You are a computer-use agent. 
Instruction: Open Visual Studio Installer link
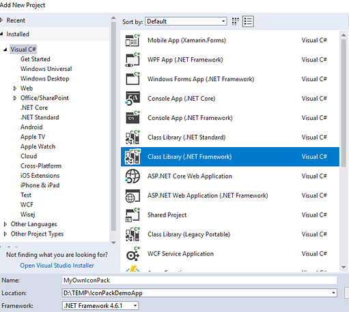[x=57, y=266]
